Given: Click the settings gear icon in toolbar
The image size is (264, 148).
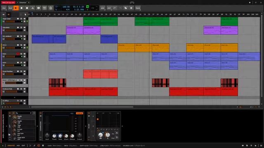Looking at the screenshot, I should (131, 8).
